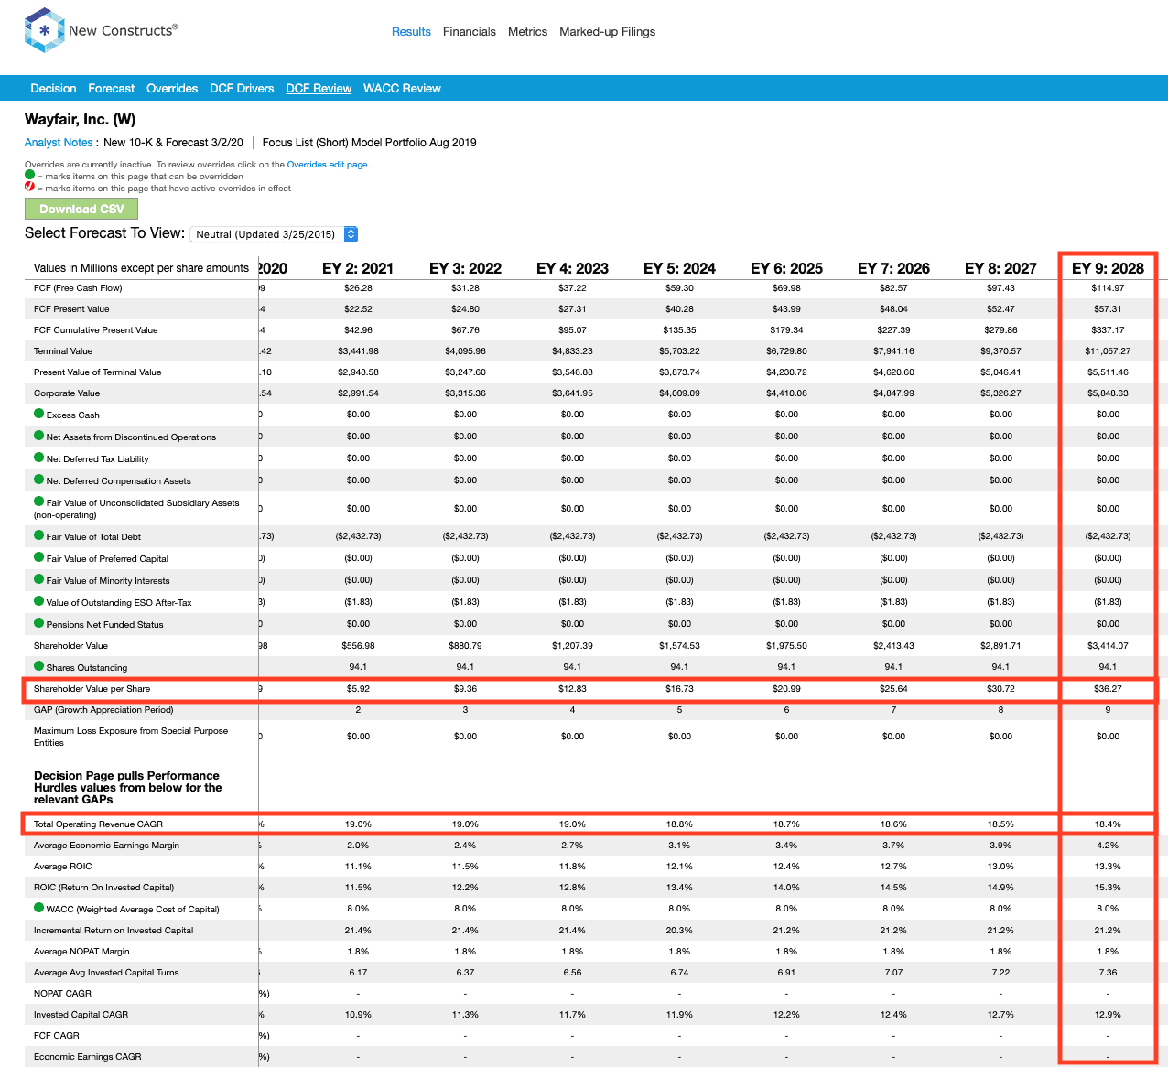Click green dot for Fair Value of Preferred Capital
Image resolution: width=1168 pixels, height=1067 pixels.
coord(39,557)
